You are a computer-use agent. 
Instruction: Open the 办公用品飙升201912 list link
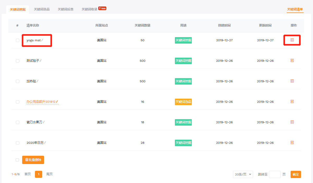click(41, 102)
